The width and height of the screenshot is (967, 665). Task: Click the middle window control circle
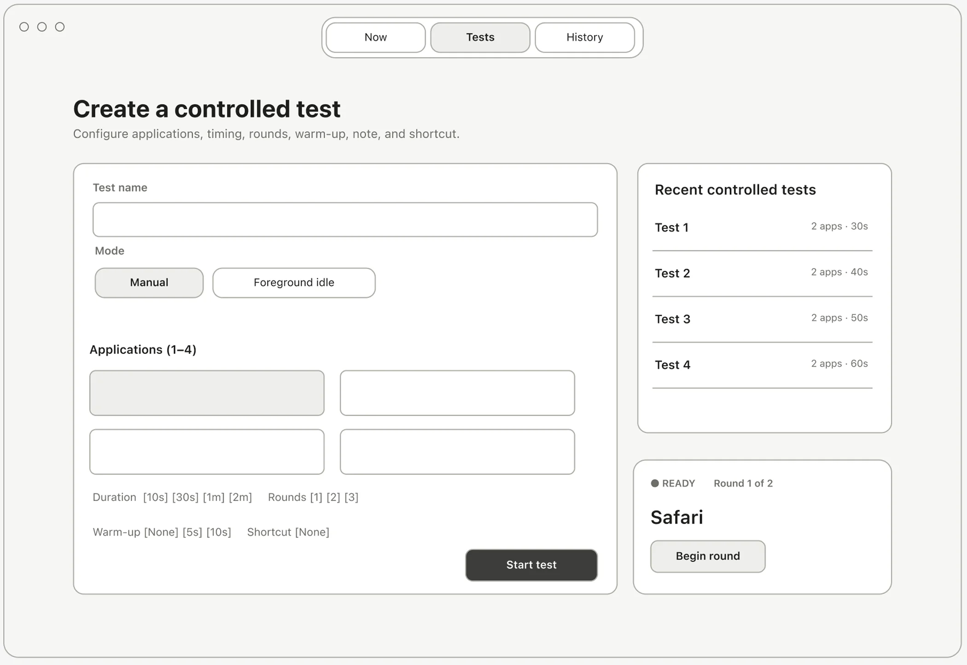click(42, 27)
